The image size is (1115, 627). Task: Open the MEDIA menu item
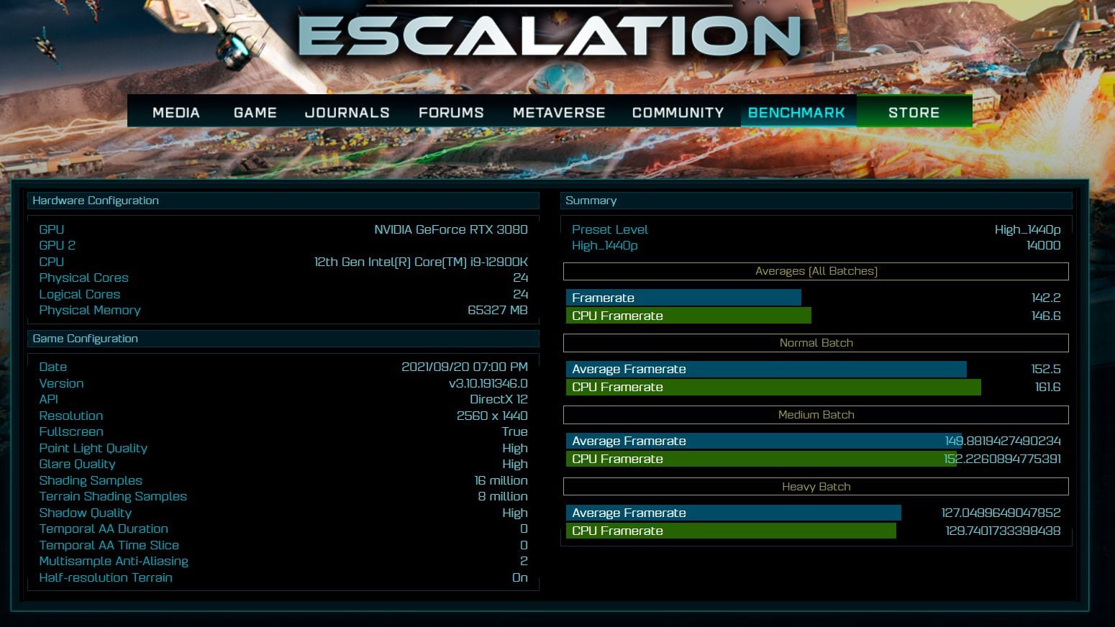pyautogui.click(x=176, y=112)
